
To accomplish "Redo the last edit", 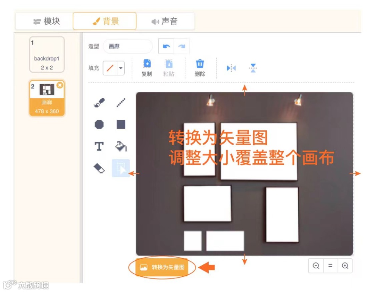I will (182, 46).
